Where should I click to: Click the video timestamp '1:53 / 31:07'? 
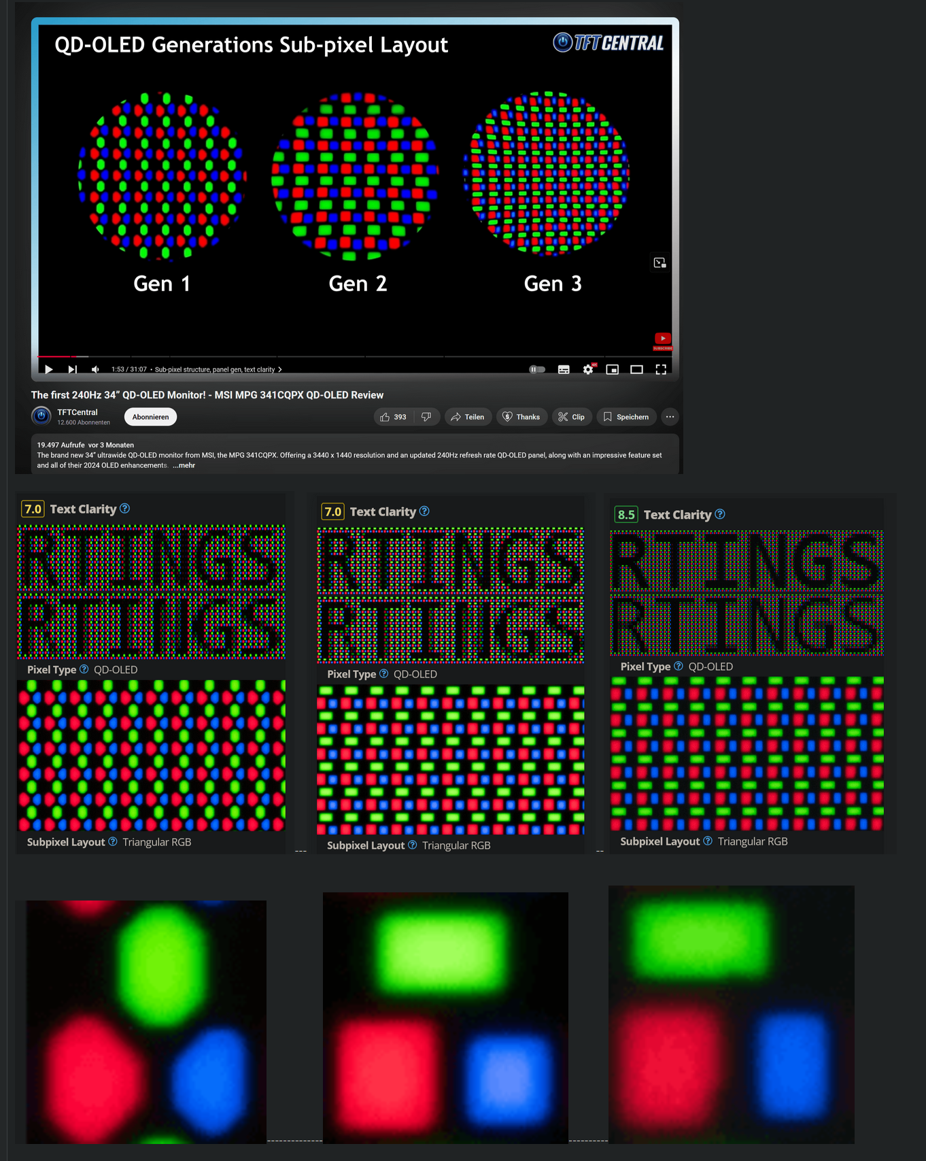point(129,369)
